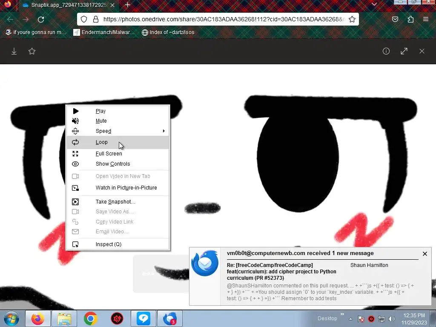Open the OneDrive info panel icon
Screen dimensions: 436x327
tap(386, 51)
